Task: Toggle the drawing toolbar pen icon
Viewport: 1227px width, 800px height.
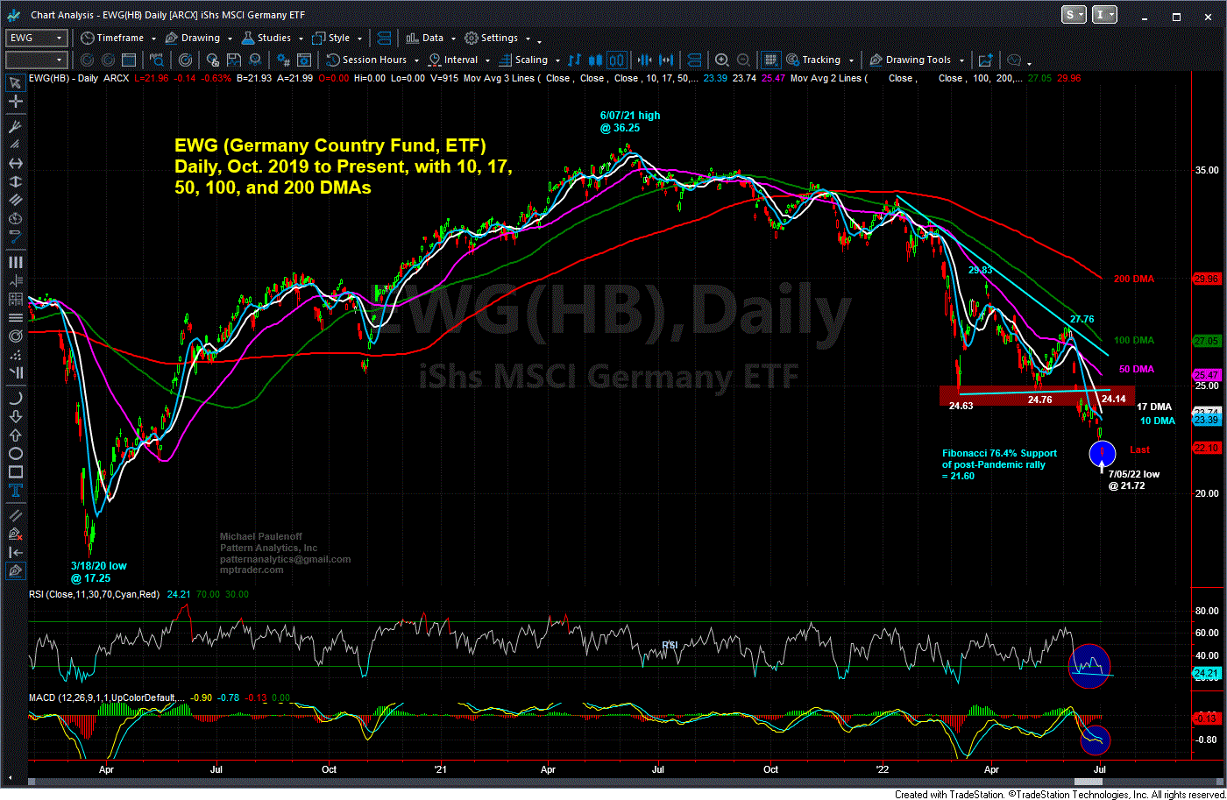Action: click(15, 571)
